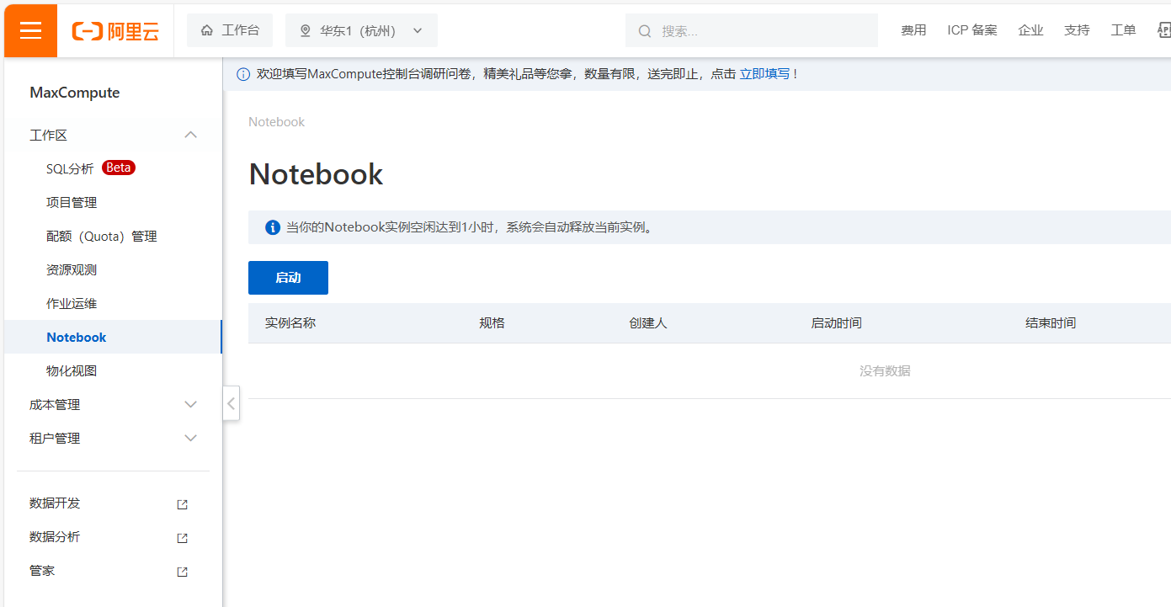Open 物化视图 in the sidebar
1171x607 pixels.
click(72, 370)
